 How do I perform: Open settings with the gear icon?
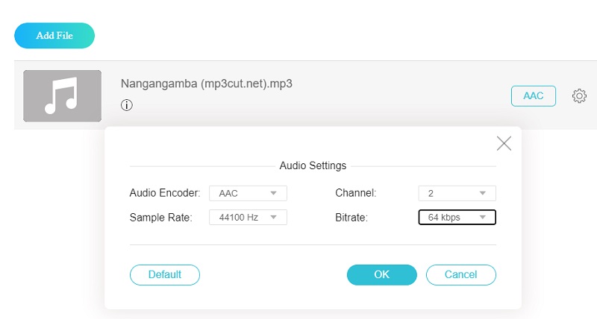(579, 96)
